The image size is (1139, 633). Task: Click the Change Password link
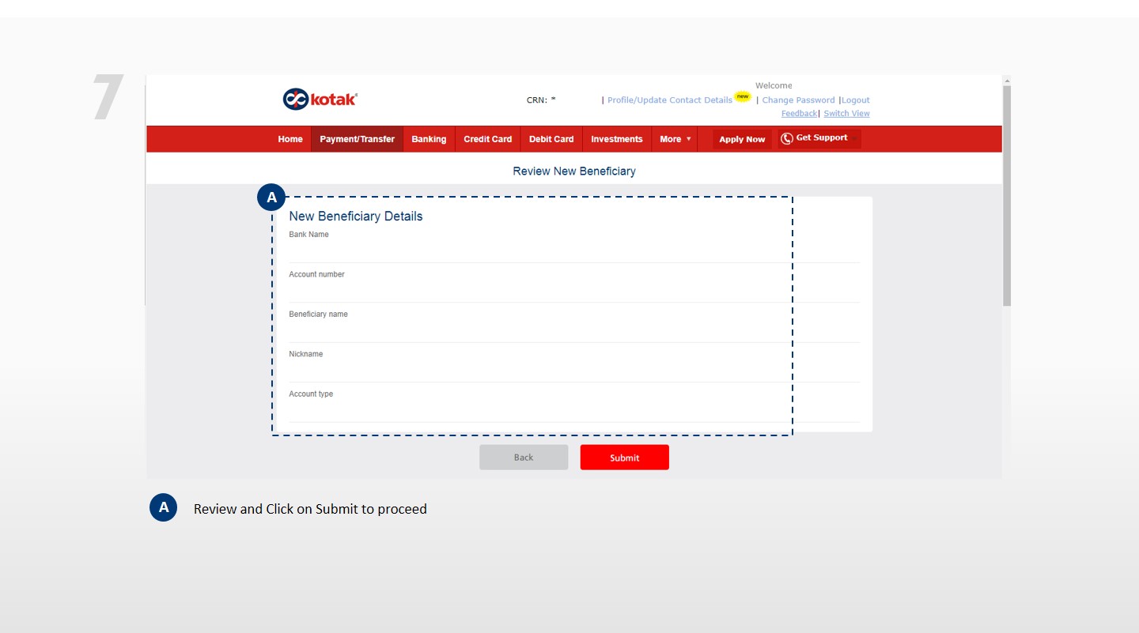tap(798, 100)
